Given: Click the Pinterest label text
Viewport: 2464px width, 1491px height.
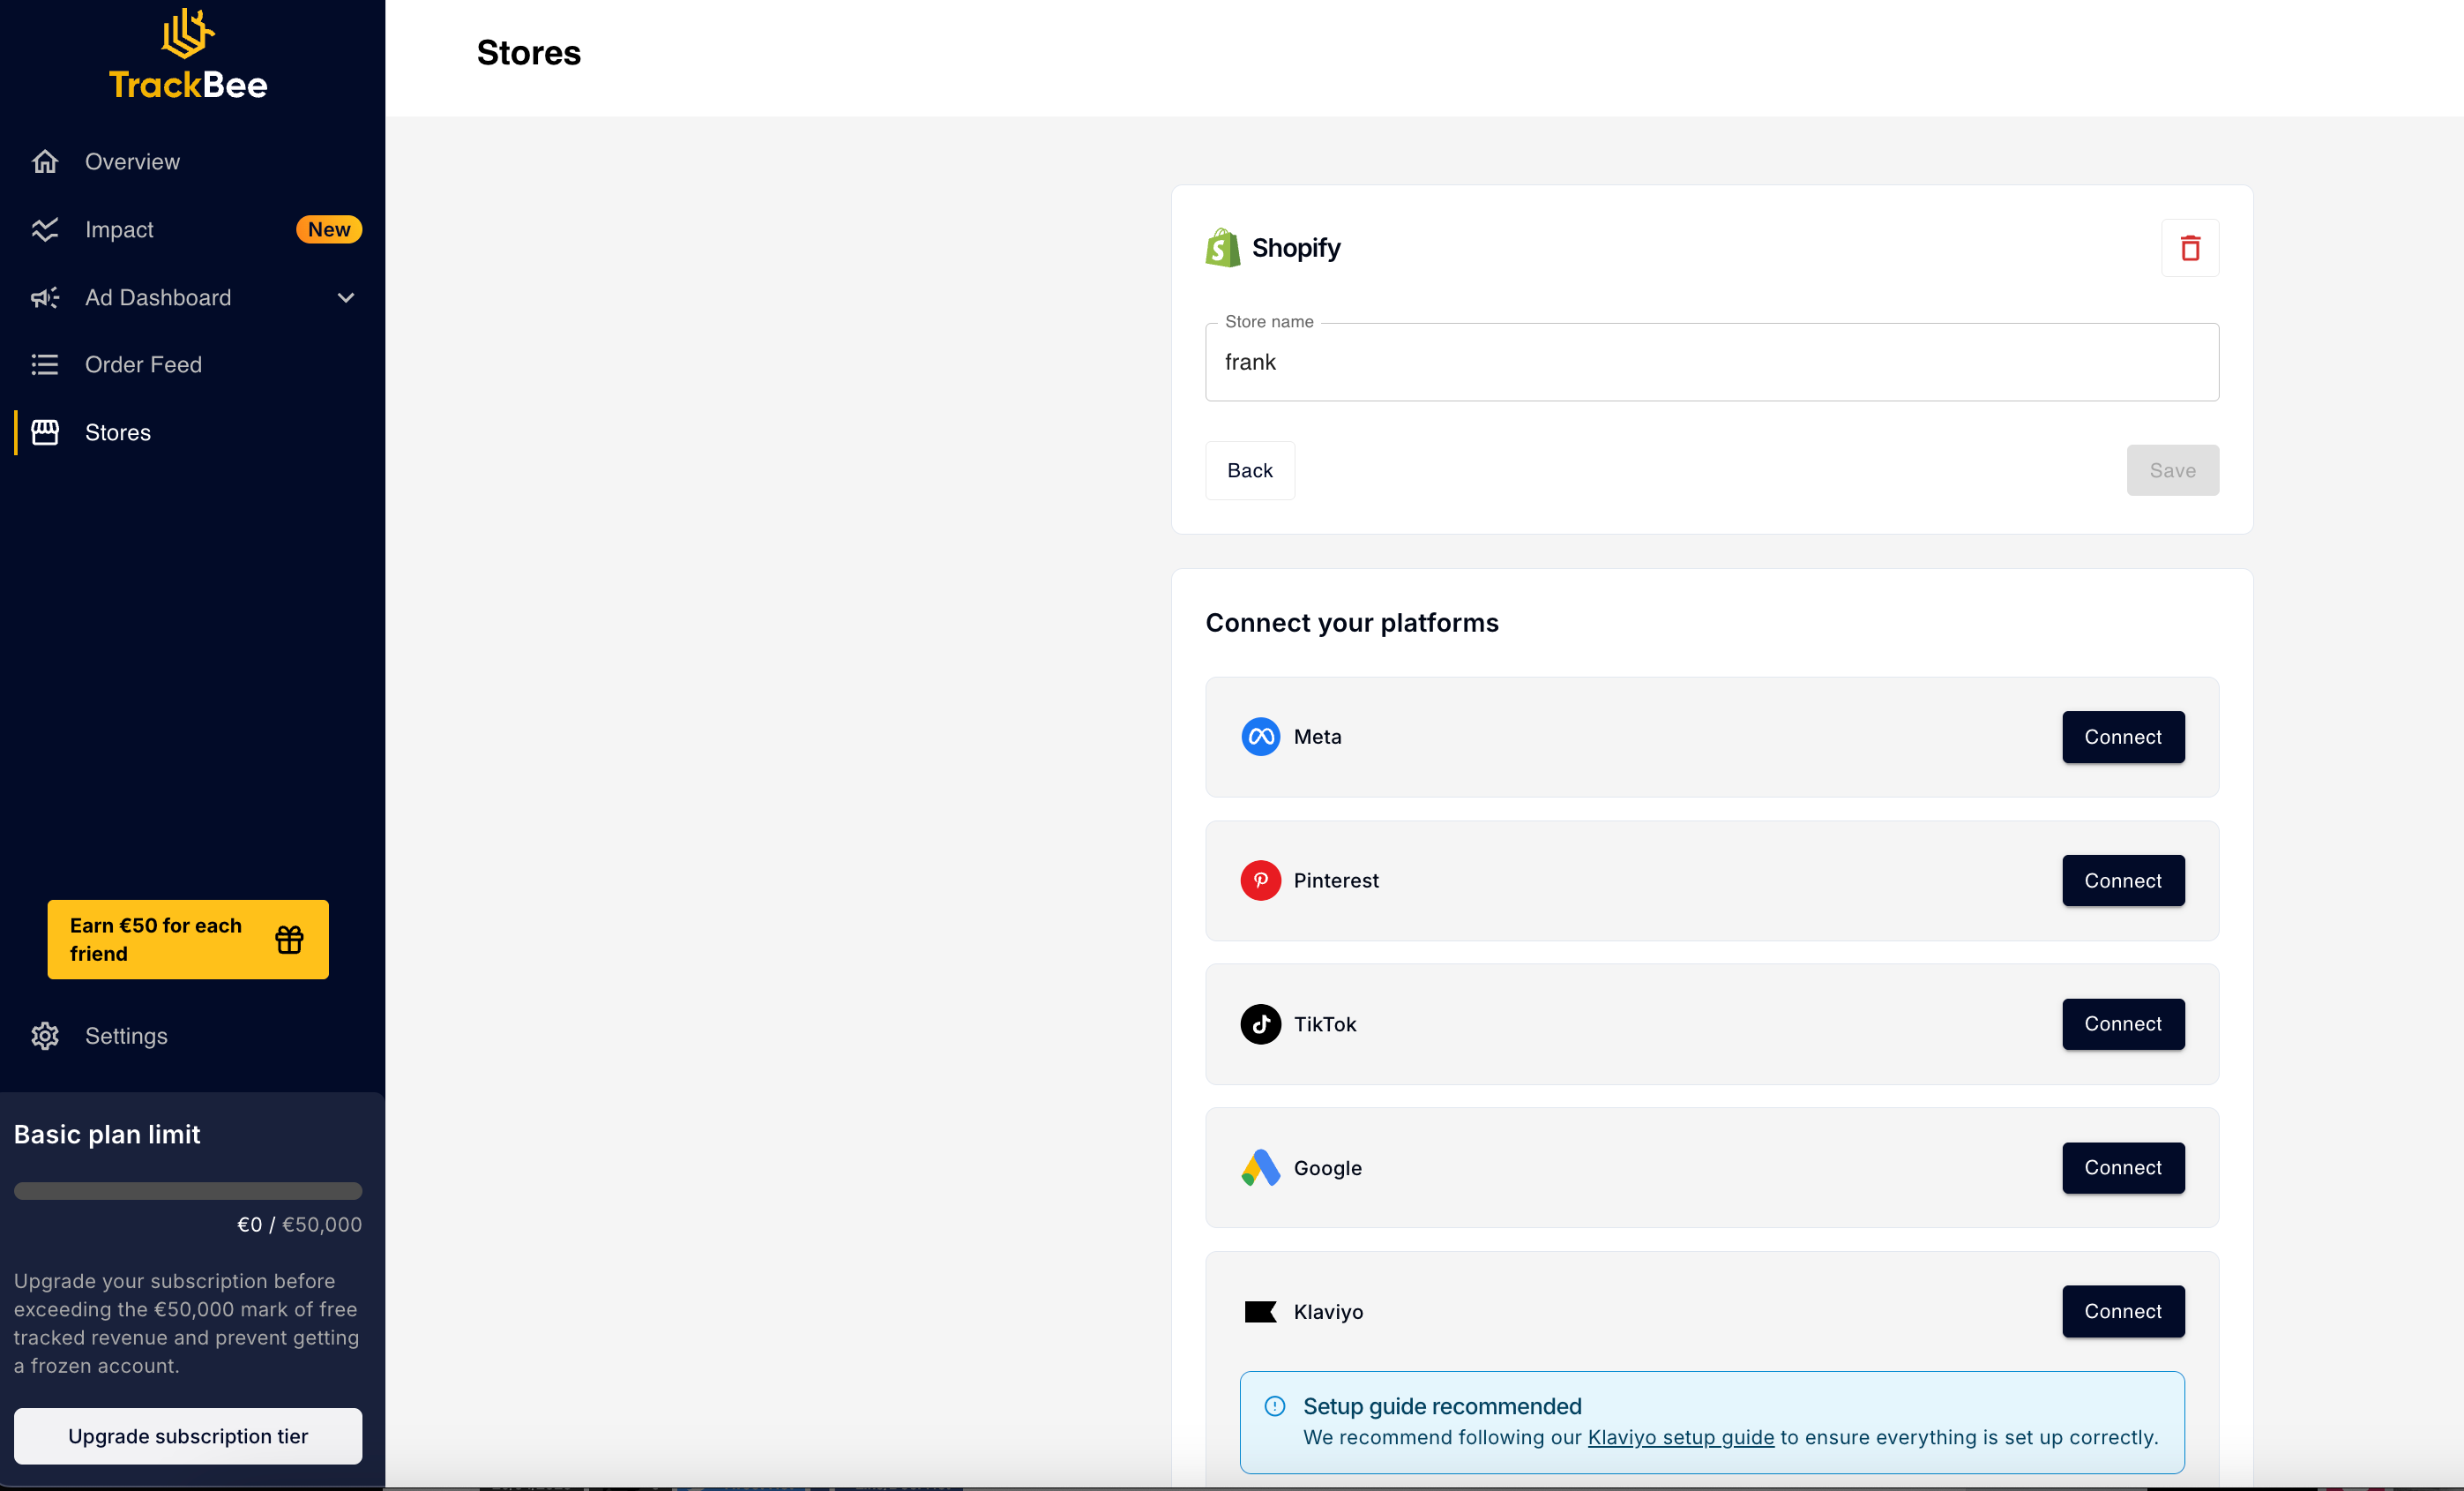Looking at the screenshot, I should (x=1336, y=880).
